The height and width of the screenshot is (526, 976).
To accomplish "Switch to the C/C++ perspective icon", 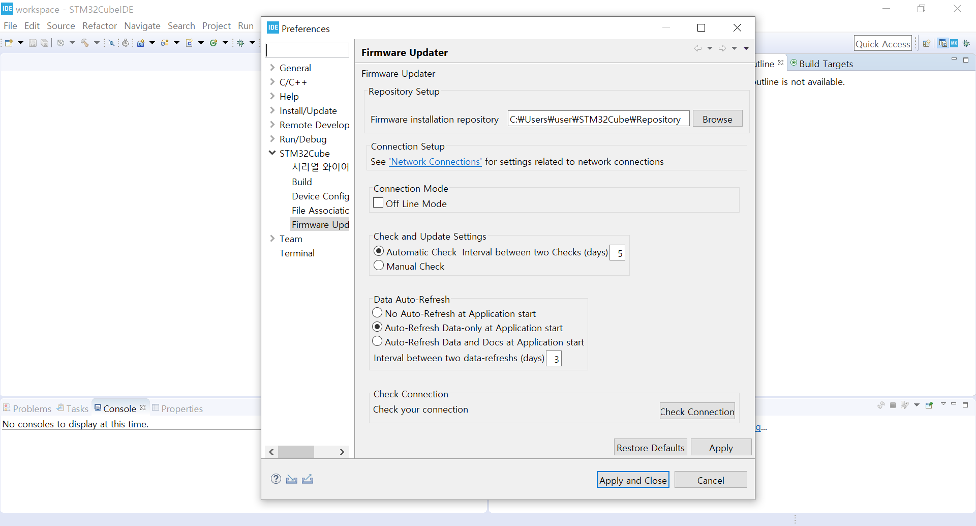I will (943, 43).
